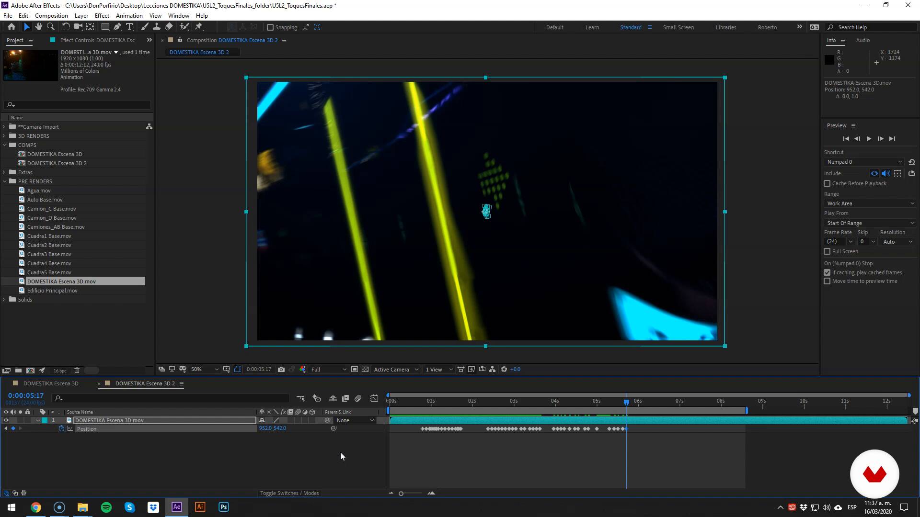
Task: Check Move time to preview time
Action: [827, 281]
